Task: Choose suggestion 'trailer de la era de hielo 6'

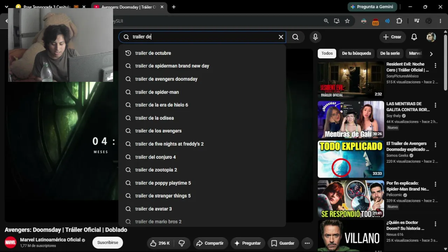Action: coord(202,105)
